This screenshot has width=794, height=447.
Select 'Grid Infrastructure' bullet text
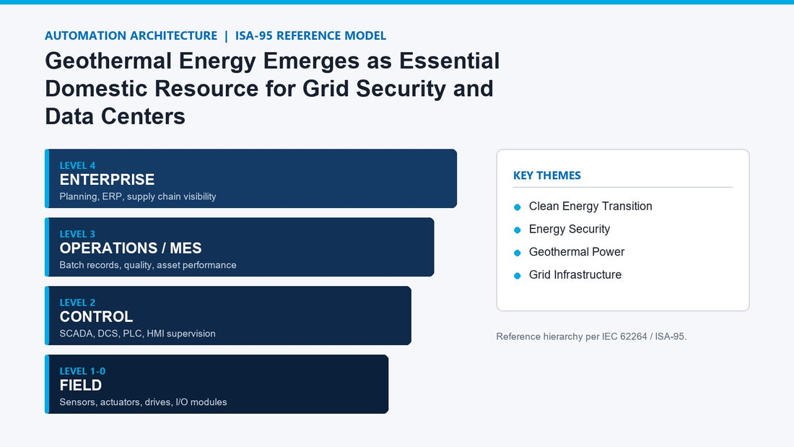575,274
